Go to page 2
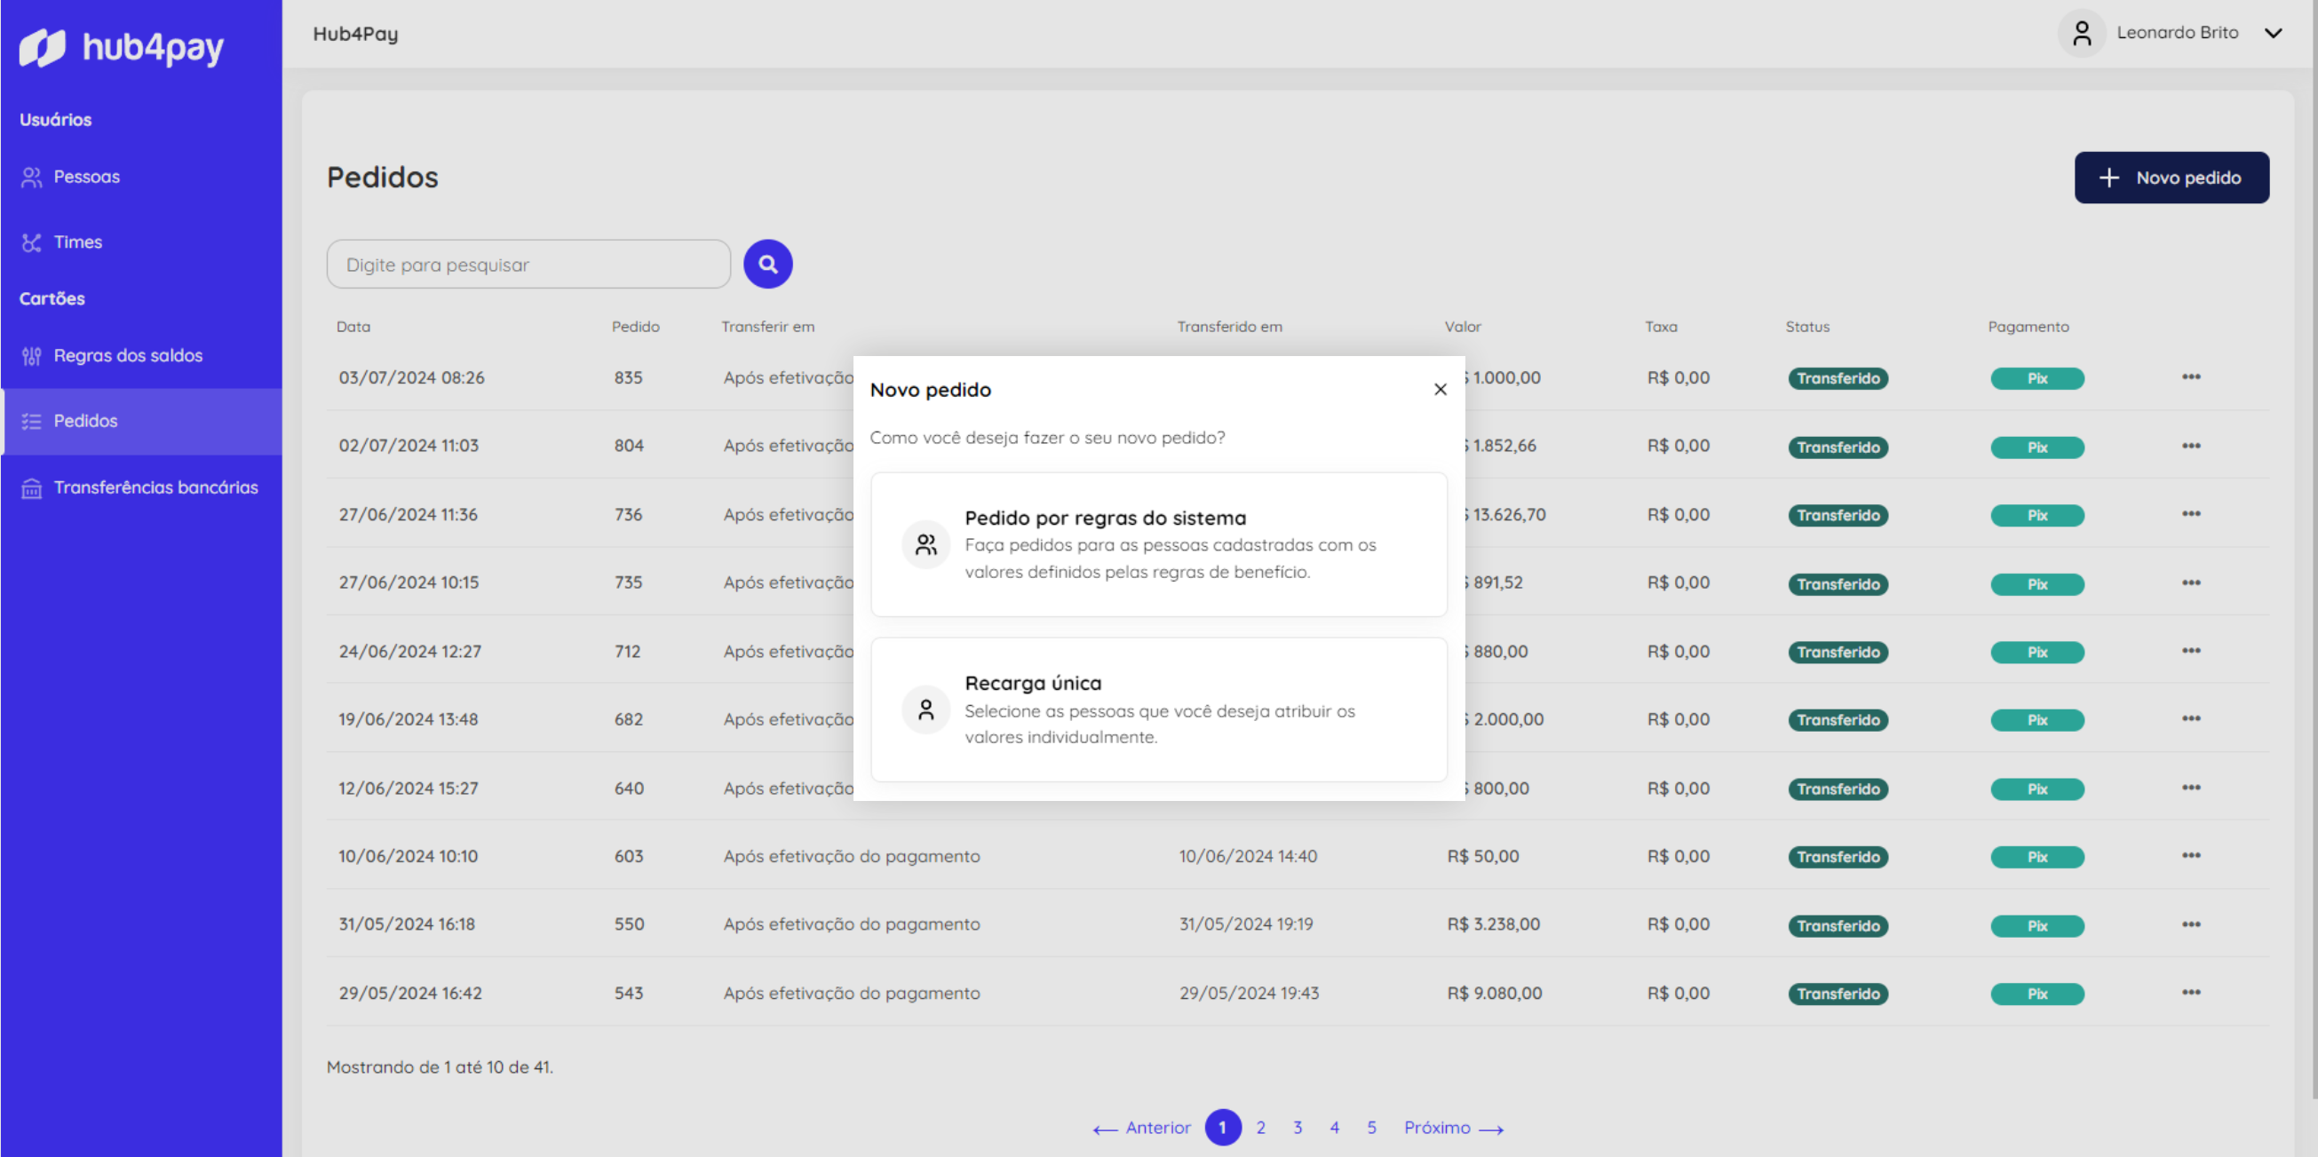This screenshot has height=1157, width=2318. [1260, 1128]
